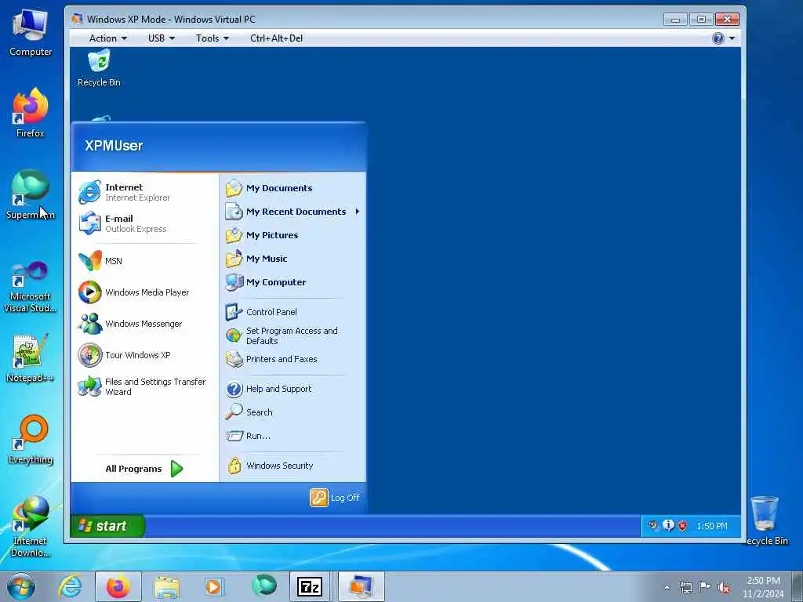Click the XP start button
The height and width of the screenshot is (602, 803).
pyautogui.click(x=107, y=526)
